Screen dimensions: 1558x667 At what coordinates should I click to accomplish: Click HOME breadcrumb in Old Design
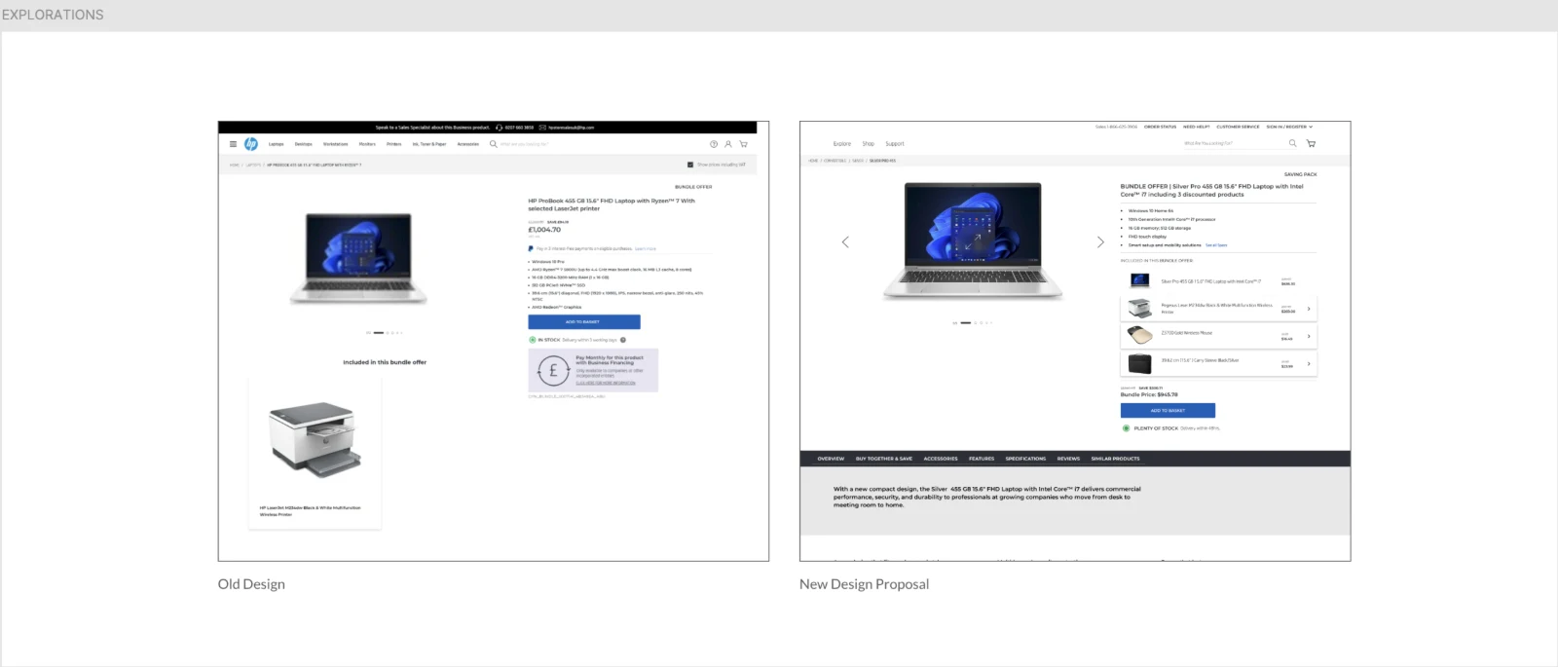[235, 165]
